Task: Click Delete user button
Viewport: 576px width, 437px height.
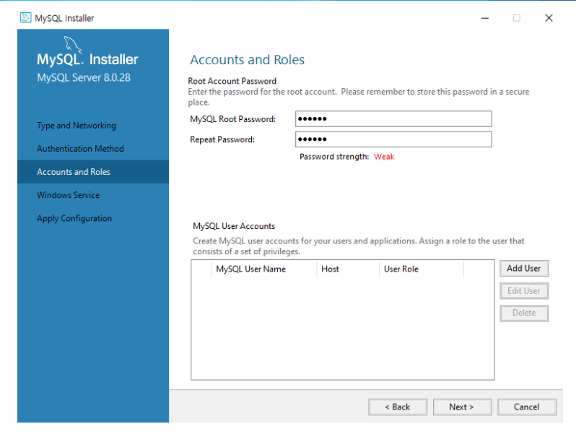Action: click(524, 313)
